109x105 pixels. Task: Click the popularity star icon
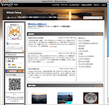(10, 51)
